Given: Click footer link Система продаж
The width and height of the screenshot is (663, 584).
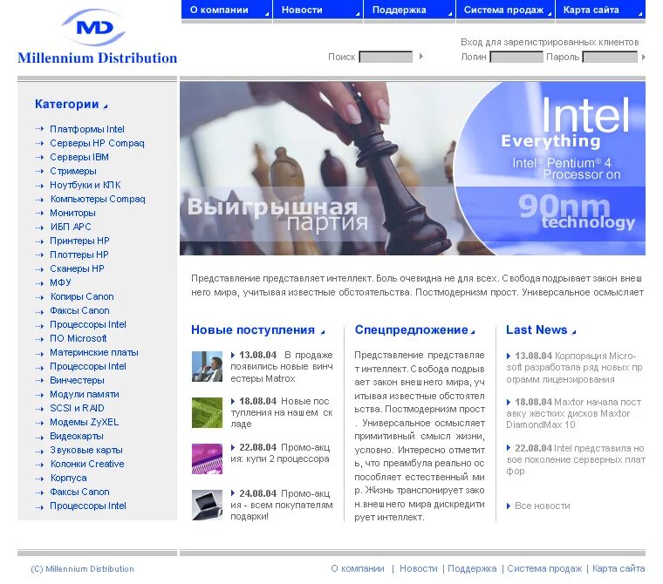Looking at the screenshot, I should click(x=544, y=569).
